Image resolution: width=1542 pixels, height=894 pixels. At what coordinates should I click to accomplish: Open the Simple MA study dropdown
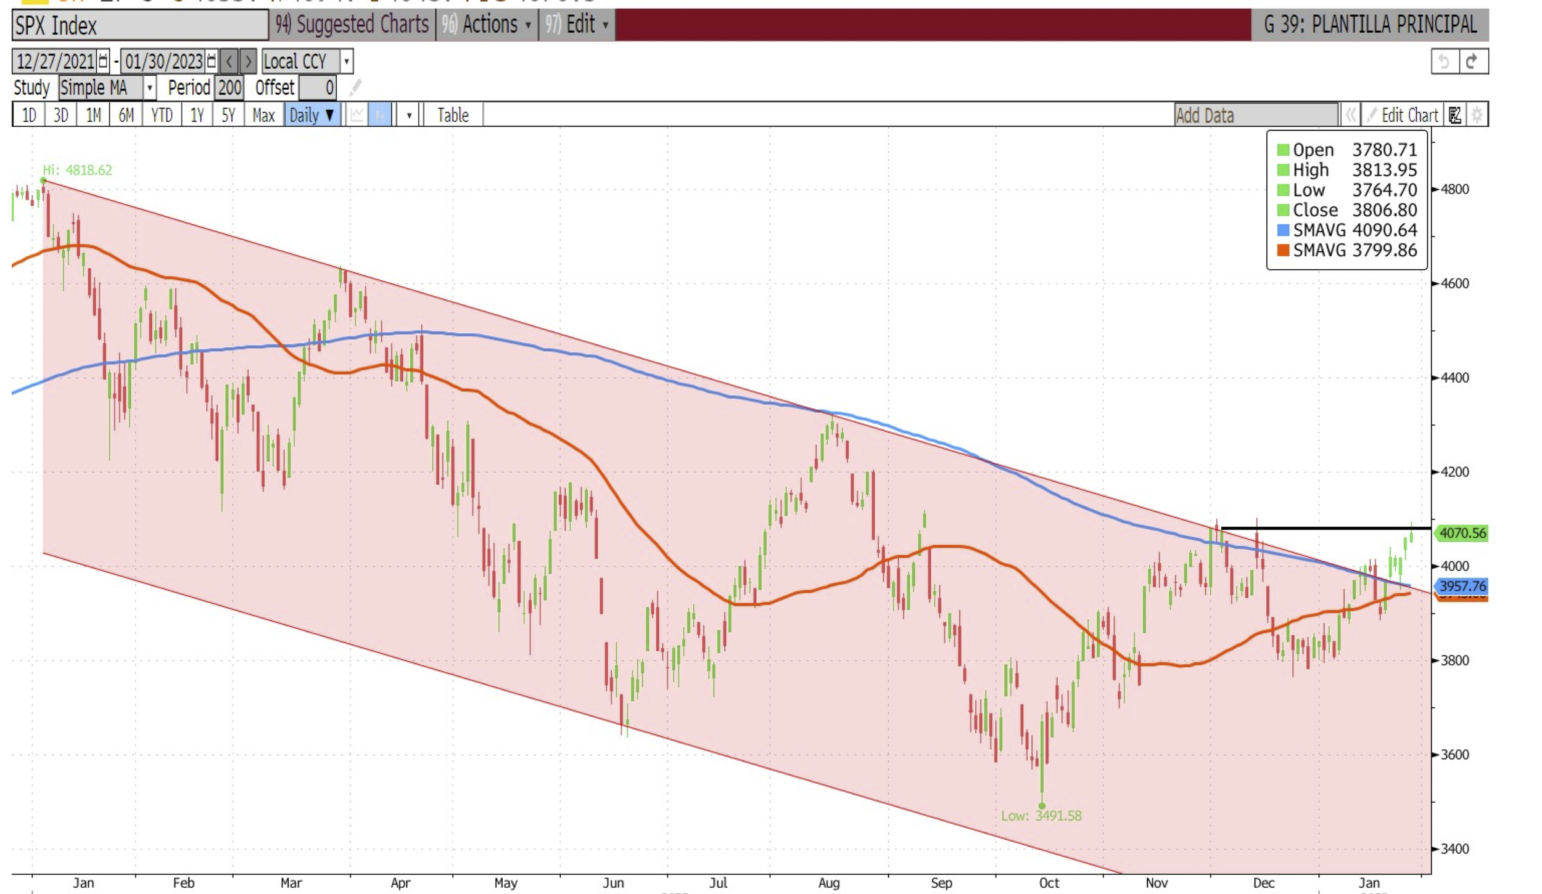[149, 88]
